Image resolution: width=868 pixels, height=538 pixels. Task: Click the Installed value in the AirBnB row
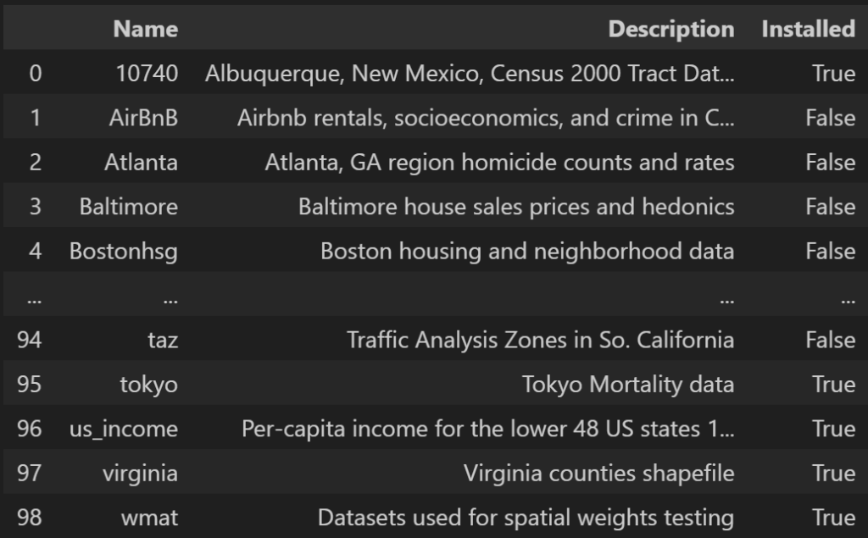coord(830,118)
